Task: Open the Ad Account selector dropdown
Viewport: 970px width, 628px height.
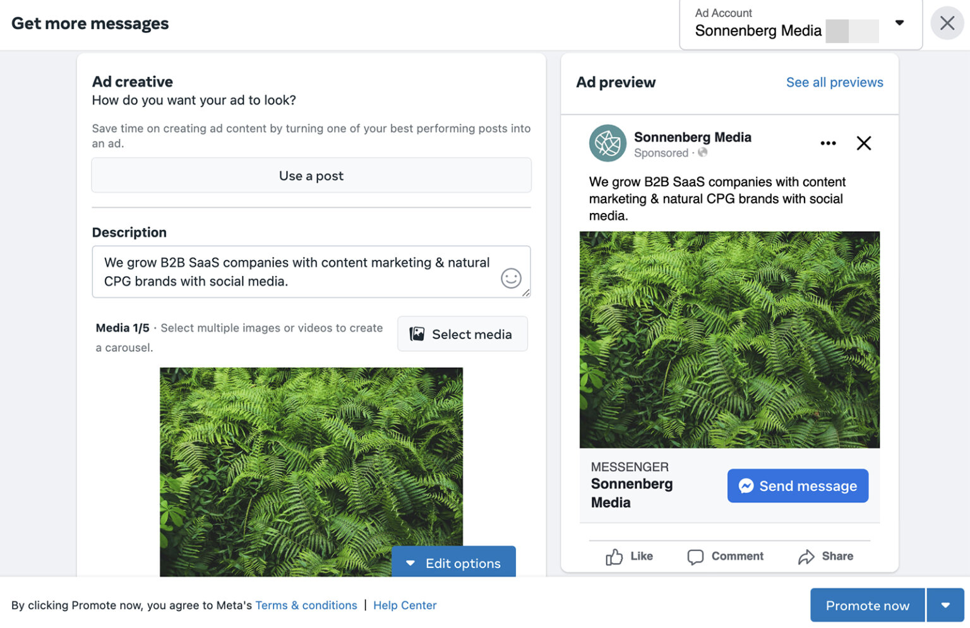Action: pyautogui.click(x=899, y=23)
